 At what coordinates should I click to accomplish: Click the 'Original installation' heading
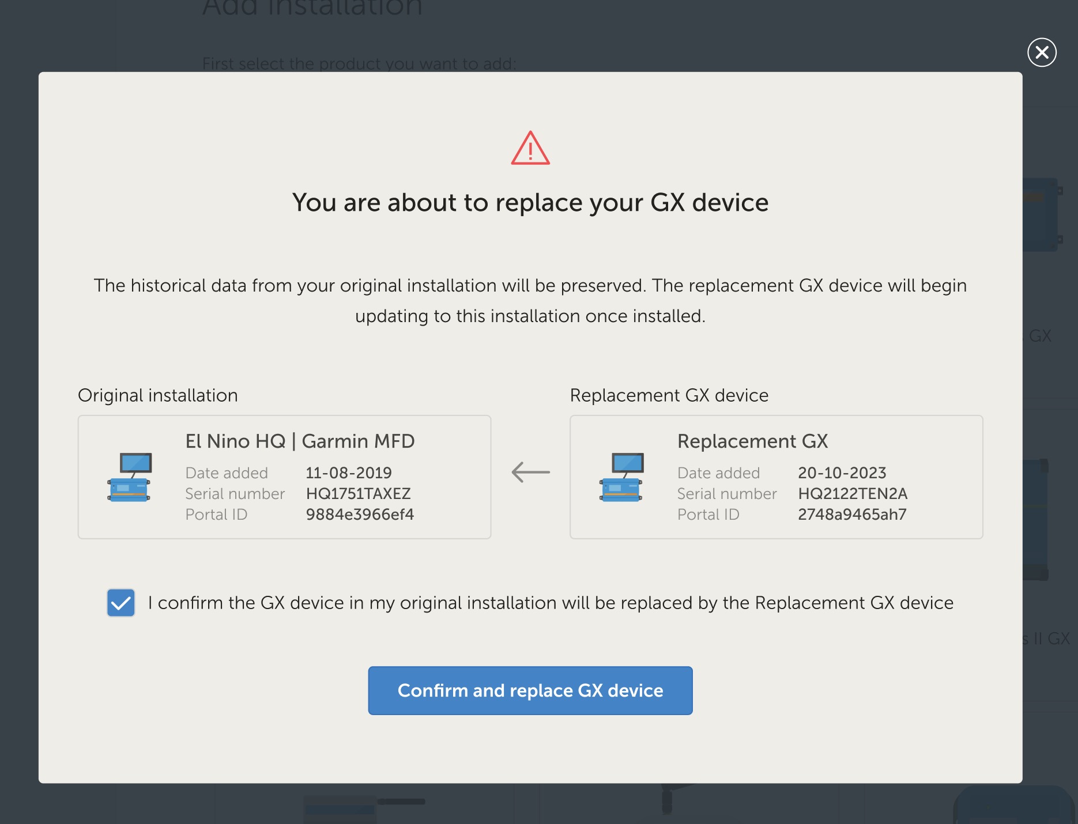pyautogui.click(x=157, y=395)
